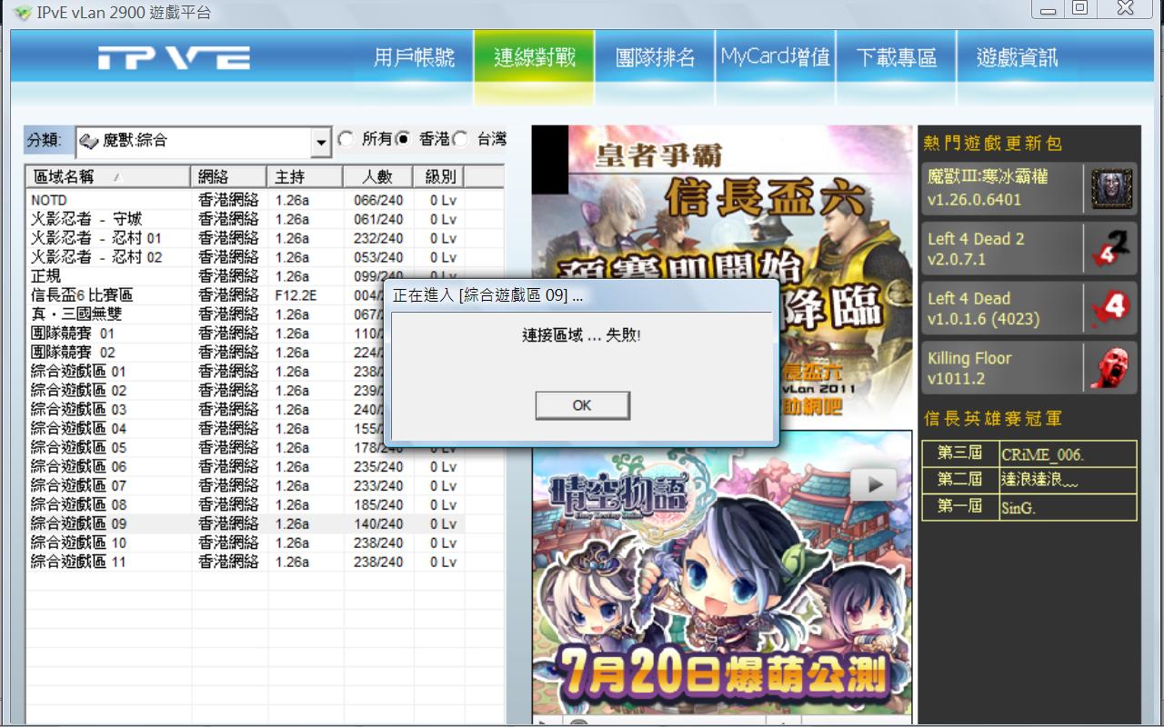
Task: Click OK in the connection failed dialog
Action: coord(582,405)
